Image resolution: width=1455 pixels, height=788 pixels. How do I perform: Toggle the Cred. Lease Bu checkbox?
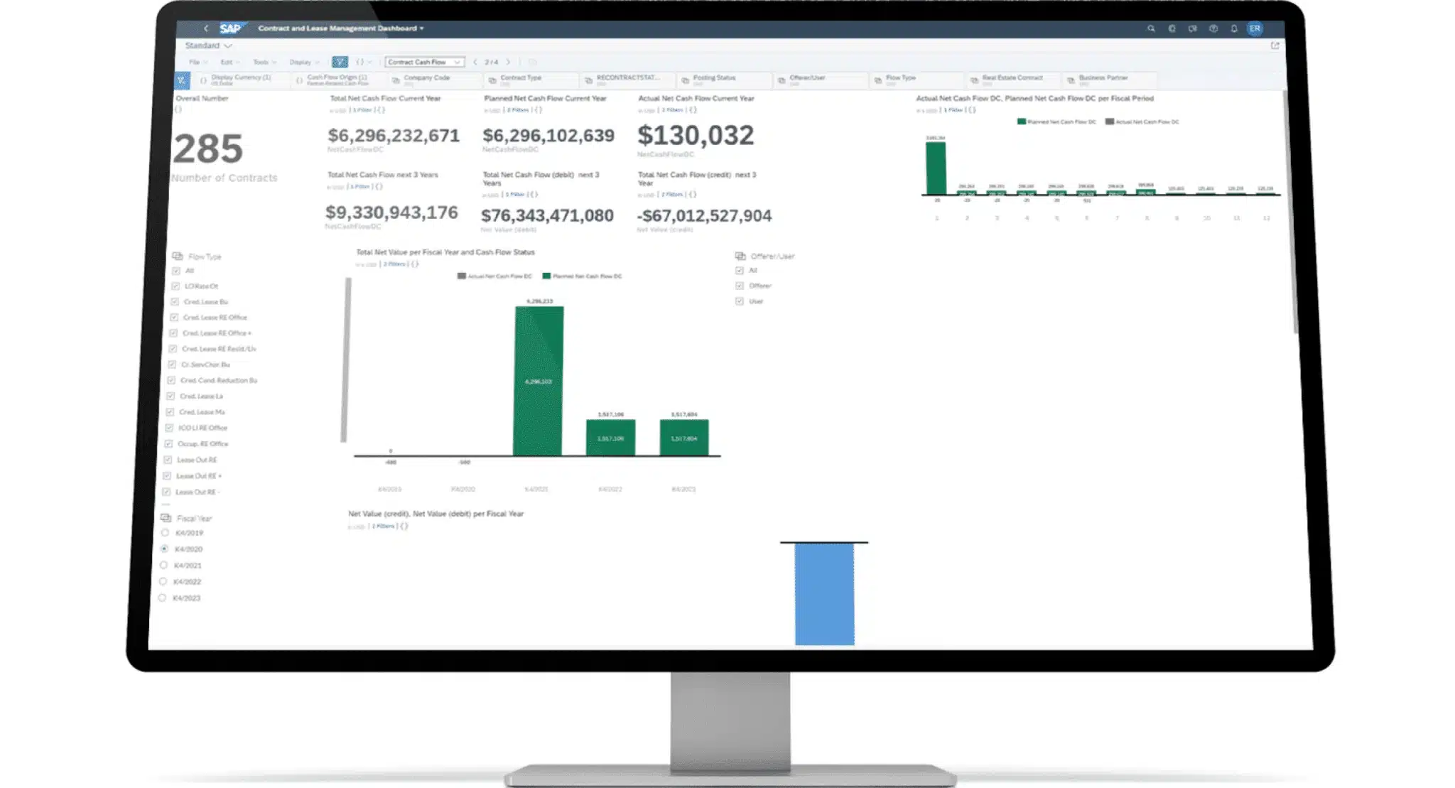click(x=175, y=302)
